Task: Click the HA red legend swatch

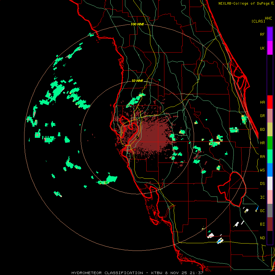Action: click(x=270, y=102)
